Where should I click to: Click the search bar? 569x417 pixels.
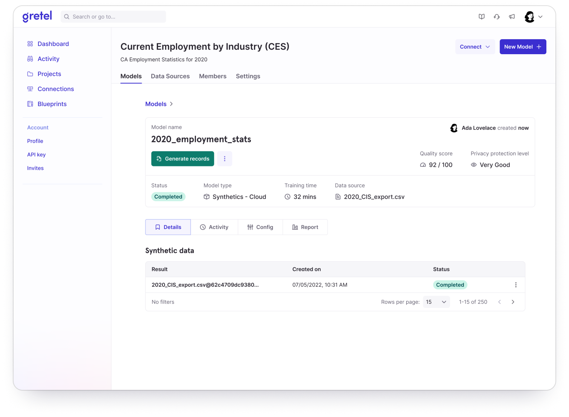[x=113, y=17]
